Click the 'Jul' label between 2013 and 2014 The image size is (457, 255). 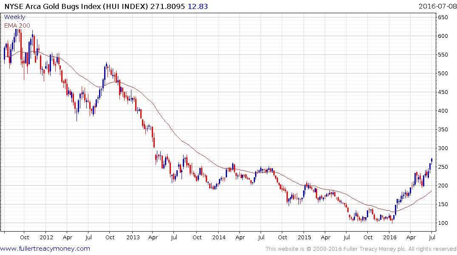174,238
